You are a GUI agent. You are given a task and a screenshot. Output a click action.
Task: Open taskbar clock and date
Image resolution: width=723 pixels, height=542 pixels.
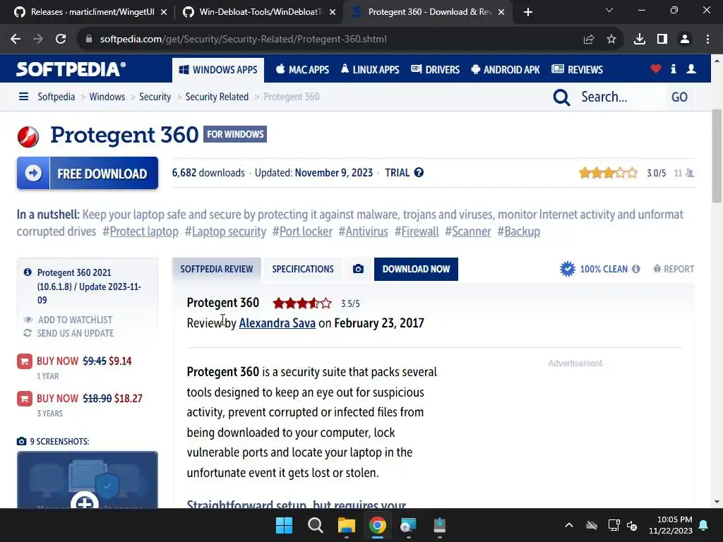(x=671, y=525)
